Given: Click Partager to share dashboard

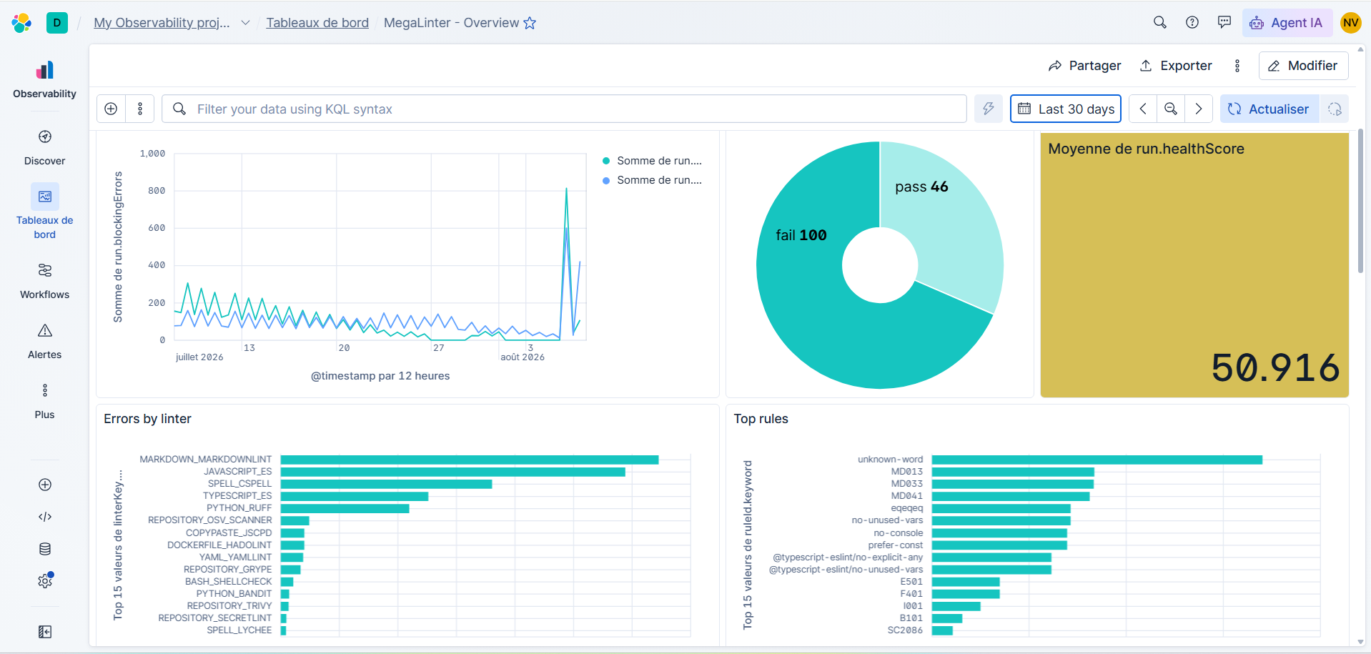Looking at the screenshot, I should click(1084, 66).
